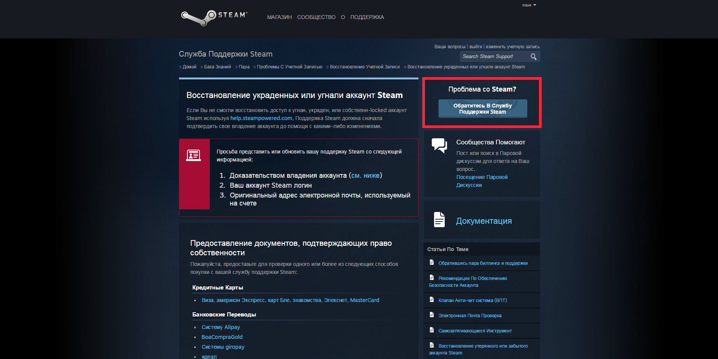Click the page icon next to Рекомендации По Обеспечению

[x=432, y=278]
